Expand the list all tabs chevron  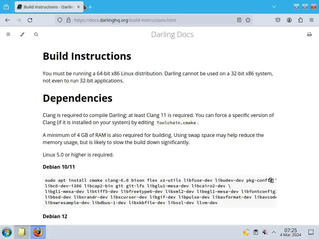tap(274, 7)
